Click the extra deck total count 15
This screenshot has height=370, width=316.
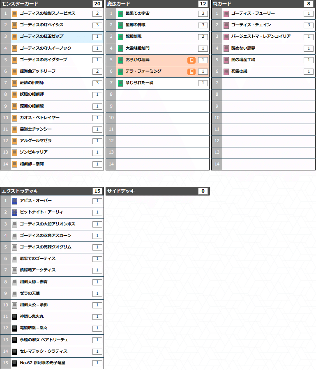pos(97,191)
